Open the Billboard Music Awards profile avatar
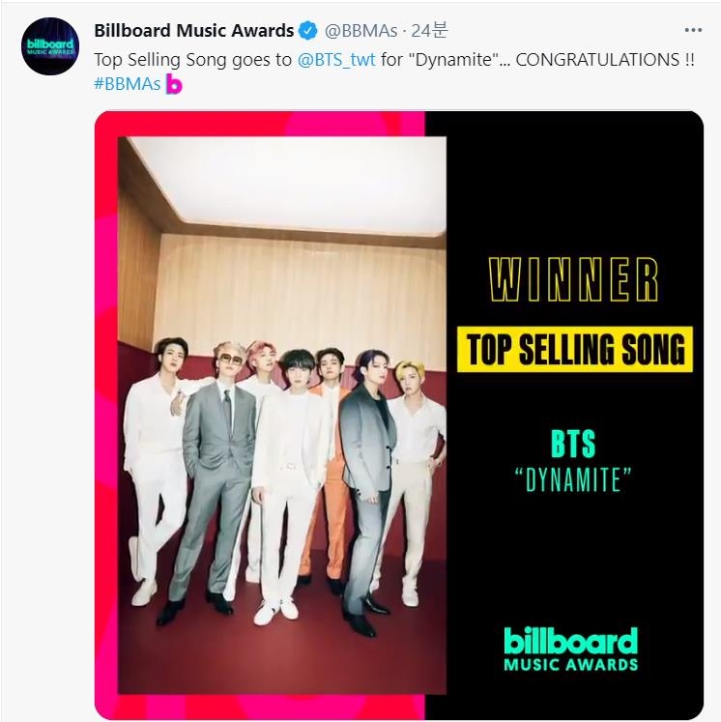 (x=50, y=45)
